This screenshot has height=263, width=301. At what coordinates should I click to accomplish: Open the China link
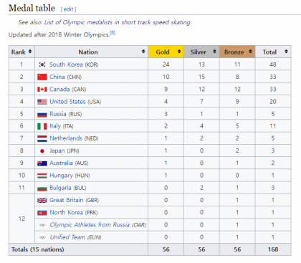tap(57, 77)
